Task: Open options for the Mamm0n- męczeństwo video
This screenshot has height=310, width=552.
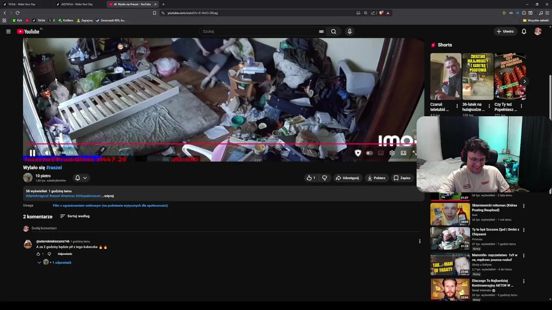Action: (524, 256)
